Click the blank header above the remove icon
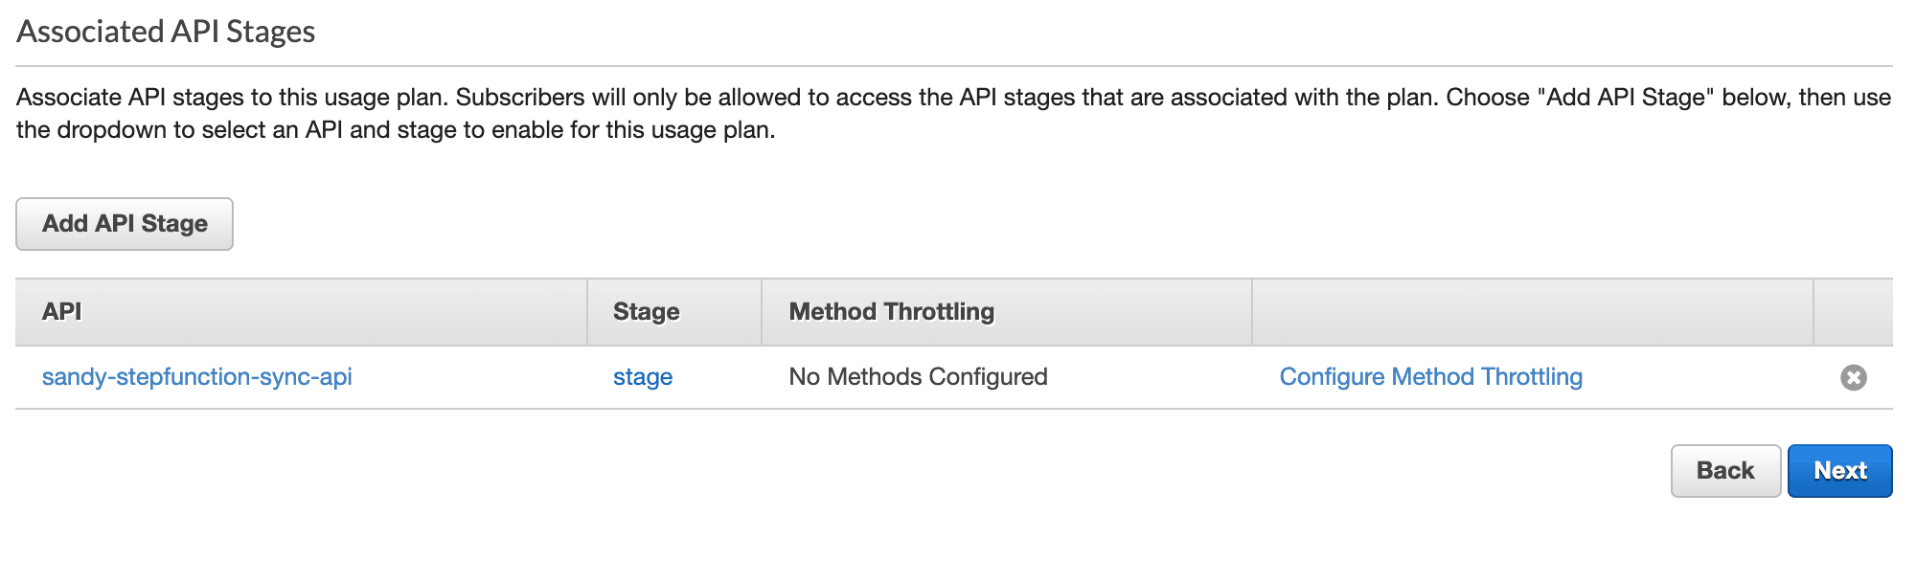The image size is (1916, 561). click(x=1853, y=312)
